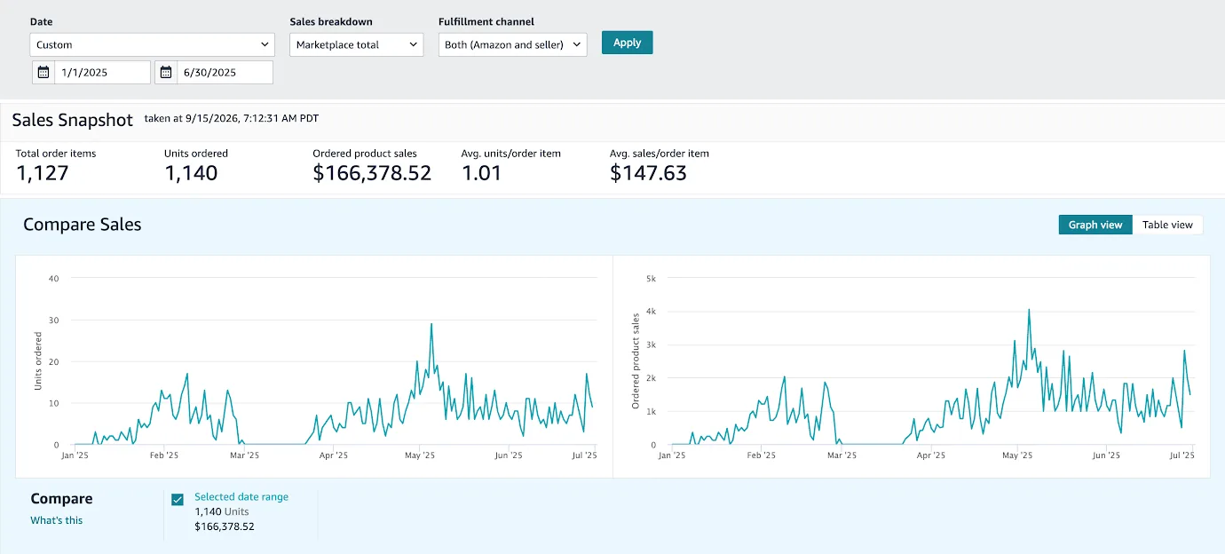The width and height of the screenshot is (1225, 554).
Task: Expand the Sales breakdown dropdown
Action: [x=358, y=44]
